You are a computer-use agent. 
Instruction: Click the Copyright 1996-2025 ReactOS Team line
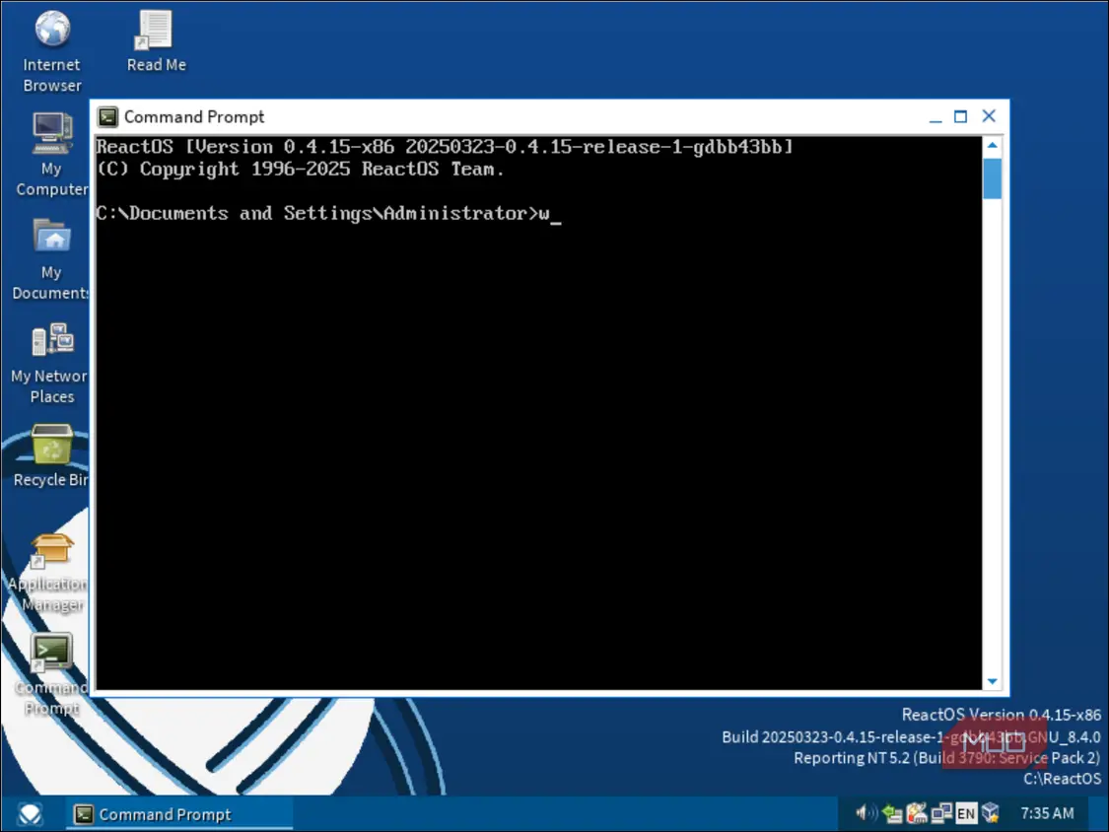(x=301, y=170)
